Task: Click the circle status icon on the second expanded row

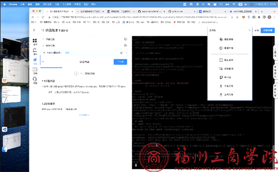Action: click(126, 45)
